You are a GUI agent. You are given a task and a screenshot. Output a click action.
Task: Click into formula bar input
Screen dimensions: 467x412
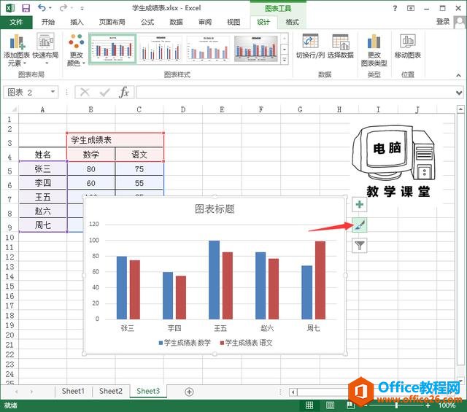coord(295,93)
